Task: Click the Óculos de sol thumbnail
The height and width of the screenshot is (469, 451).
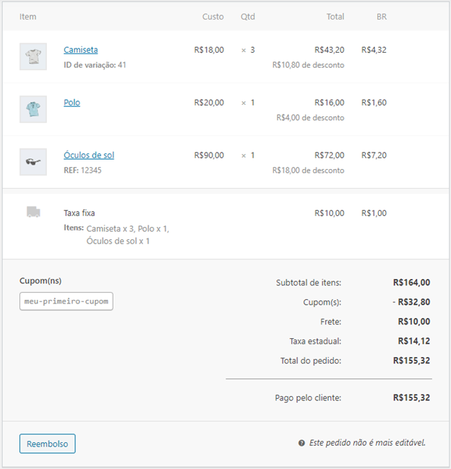Action: click(33, 162)
